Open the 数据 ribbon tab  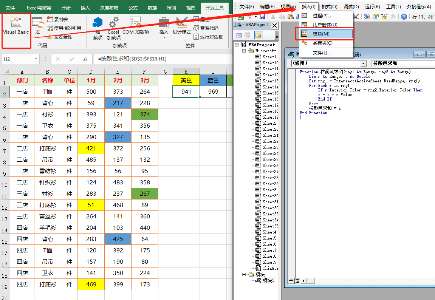click(152, 8)
